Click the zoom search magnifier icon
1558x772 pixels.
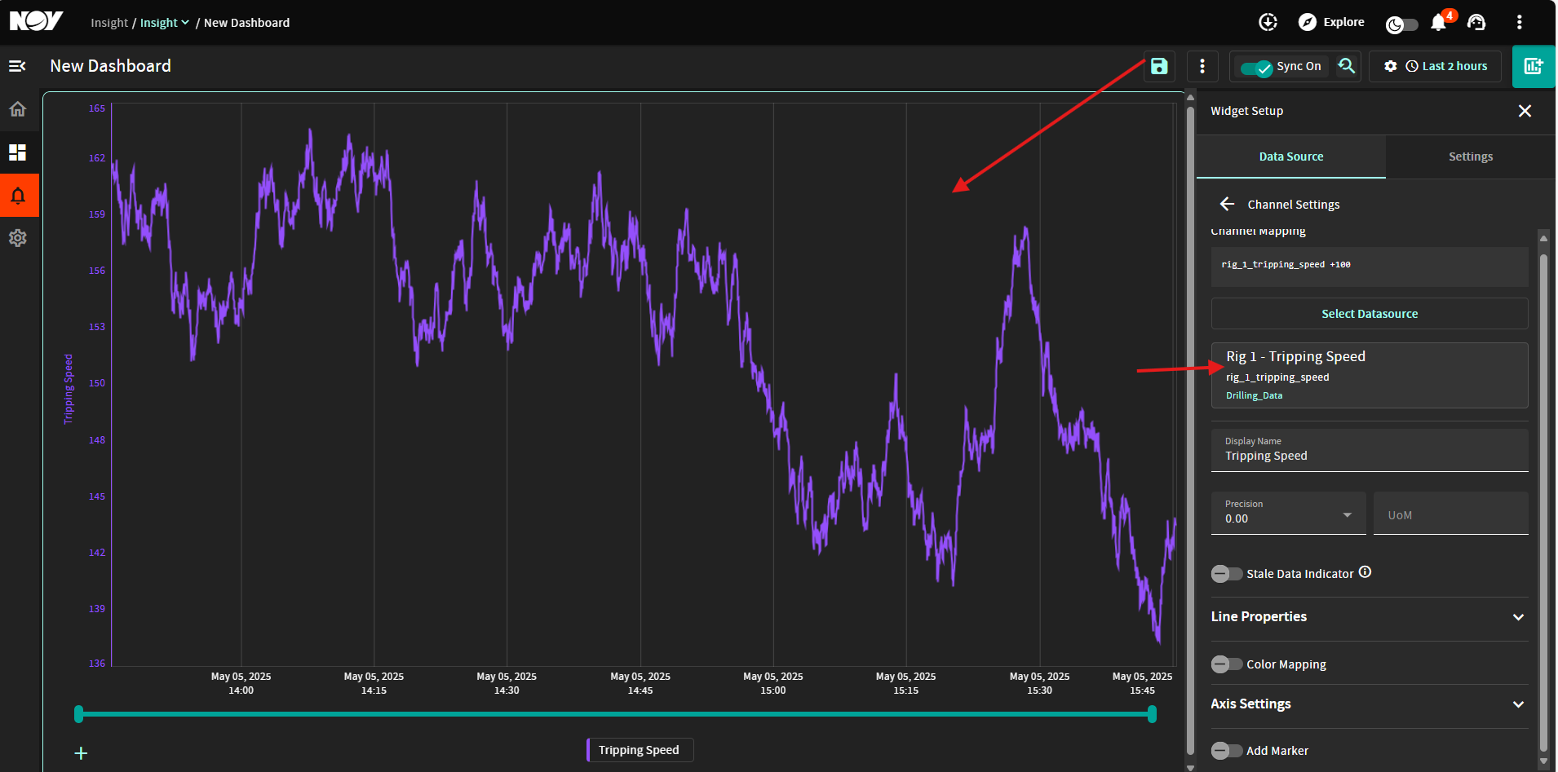pyautogui.click(x=1347, y=66)
